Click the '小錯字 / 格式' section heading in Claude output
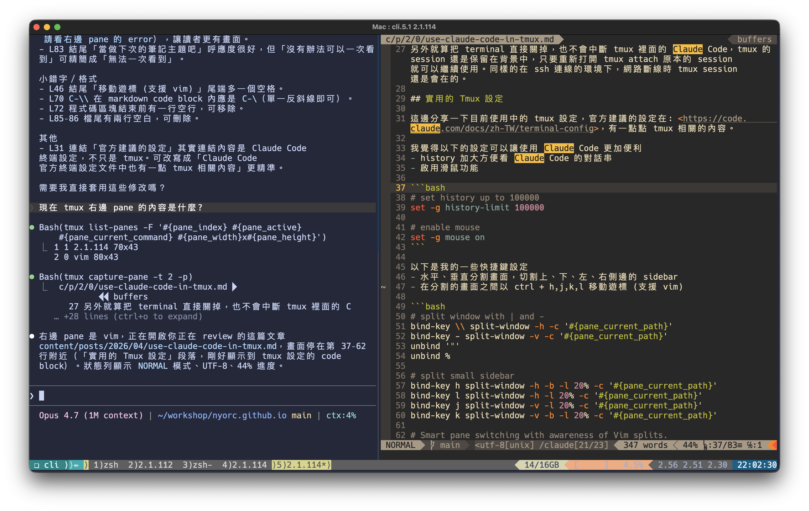Viewport: 809px width, 511px height. tap(68, 79)
